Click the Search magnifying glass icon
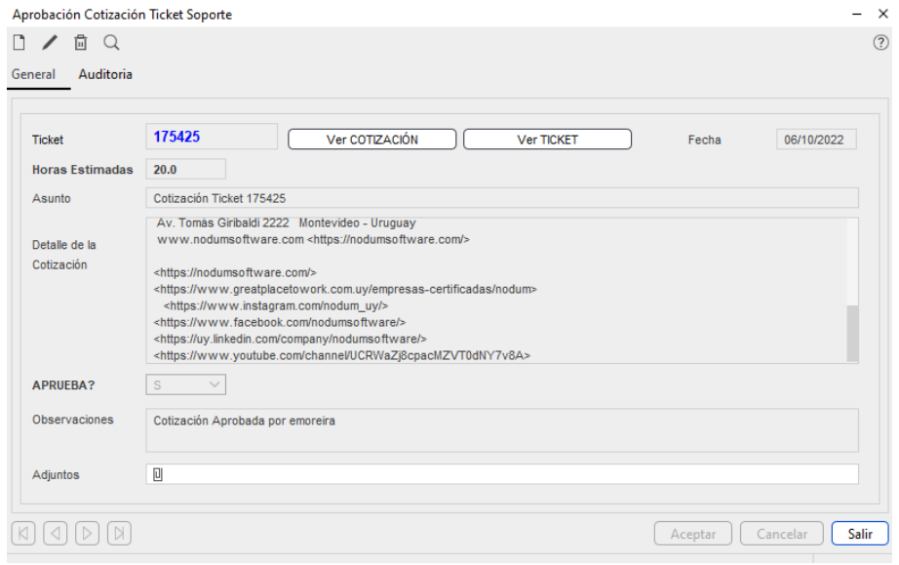This screenshot has height=565, width=899. (111, 43)
